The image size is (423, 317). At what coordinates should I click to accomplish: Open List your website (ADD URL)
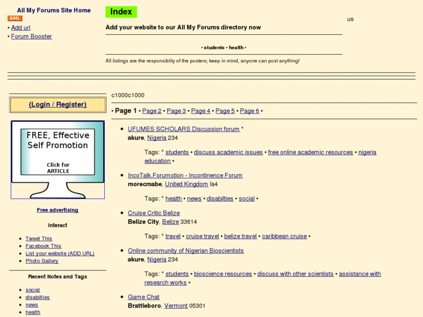tap(60, 254)
